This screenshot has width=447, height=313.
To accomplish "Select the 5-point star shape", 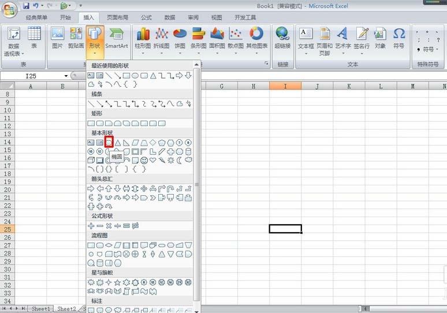I will 117,282.
